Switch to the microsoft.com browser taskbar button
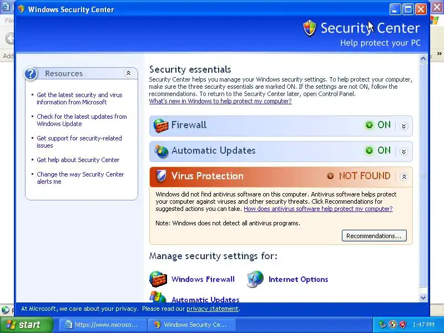Image resolution: width=444 pixels, height=333 pixels. (103, 325)
